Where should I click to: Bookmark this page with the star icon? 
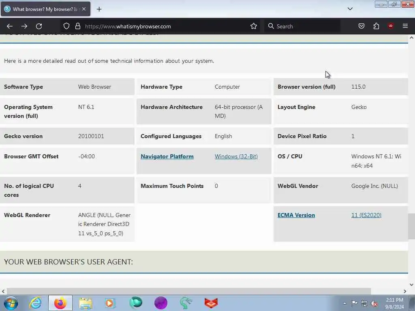click(254, 26)
